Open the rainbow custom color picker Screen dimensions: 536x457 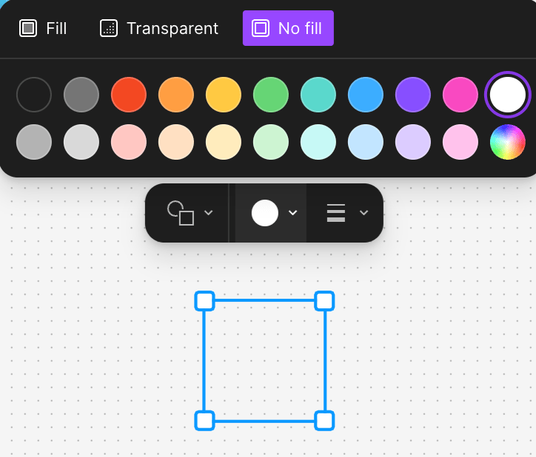point(507,142)
